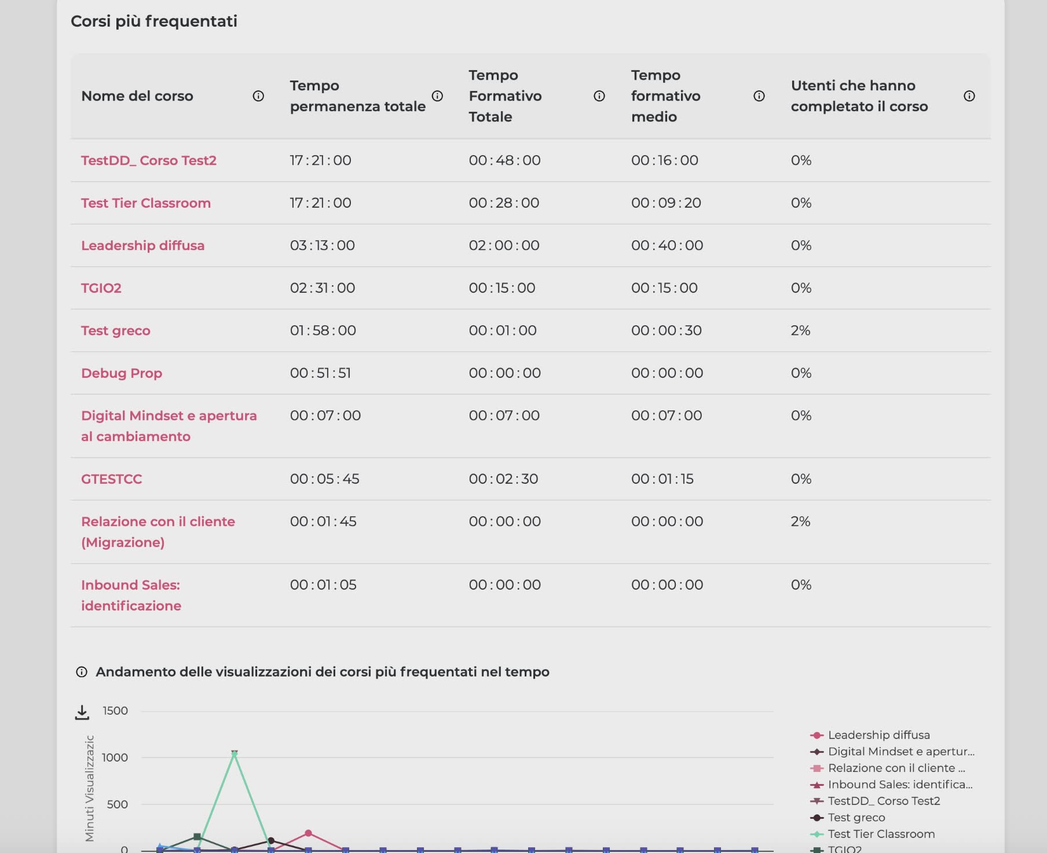Toggle Test greco series in legend
Viewport: 1047px width, 853px height.
tap(856, 818)
